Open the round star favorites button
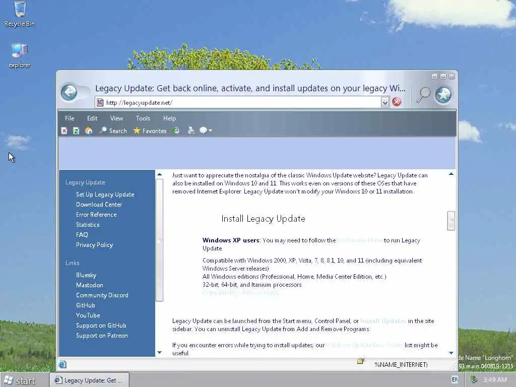The width and height of the screenshot is (516, 387). (443, 95)
